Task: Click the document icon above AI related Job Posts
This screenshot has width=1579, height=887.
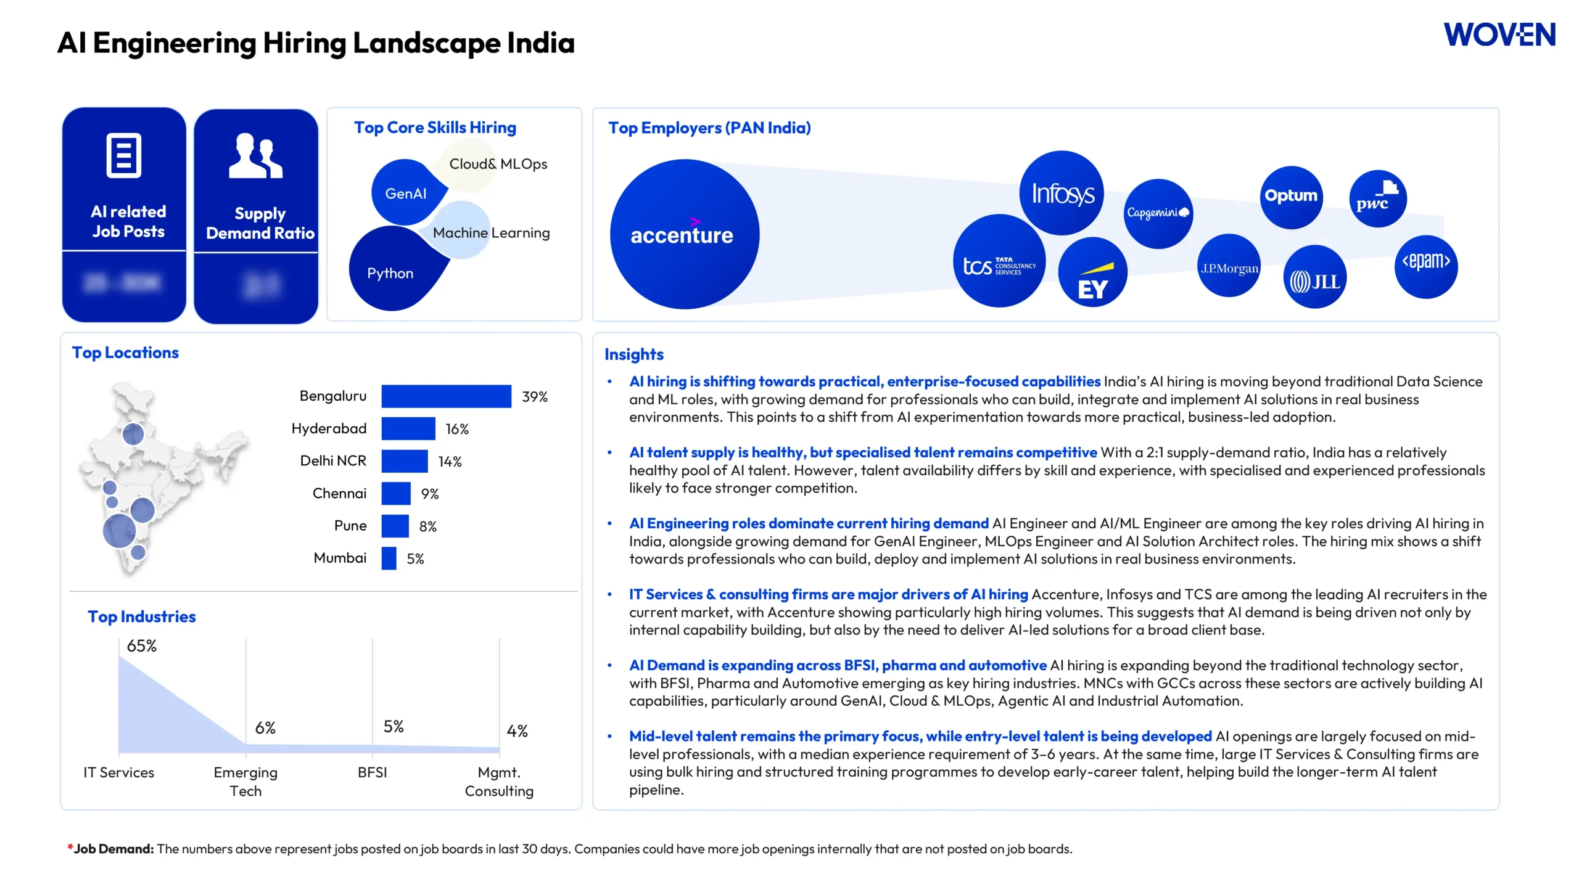Action: (x=124, y=155)
